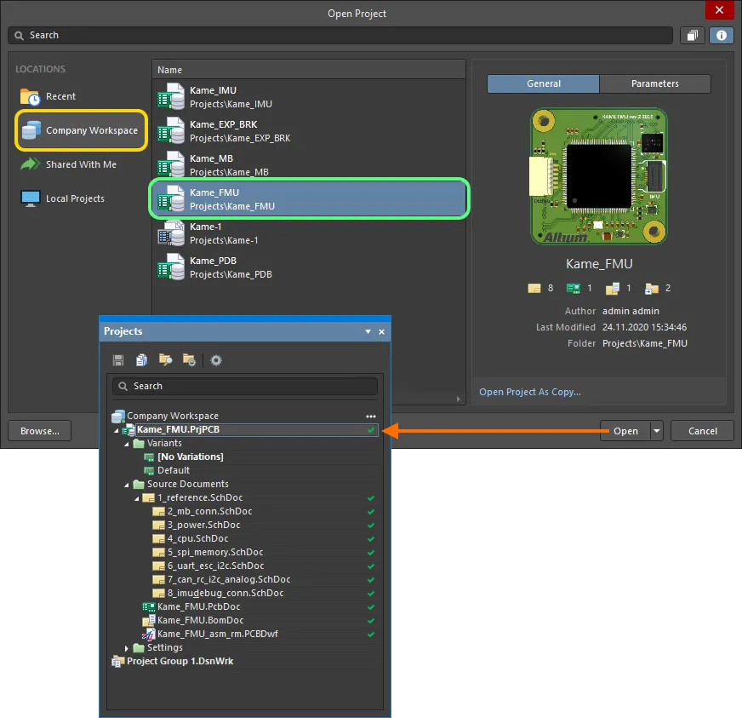Viewport: 742px width, 718px height.
Task: Toggle the info pane icon button
Action: click(722, 36)
